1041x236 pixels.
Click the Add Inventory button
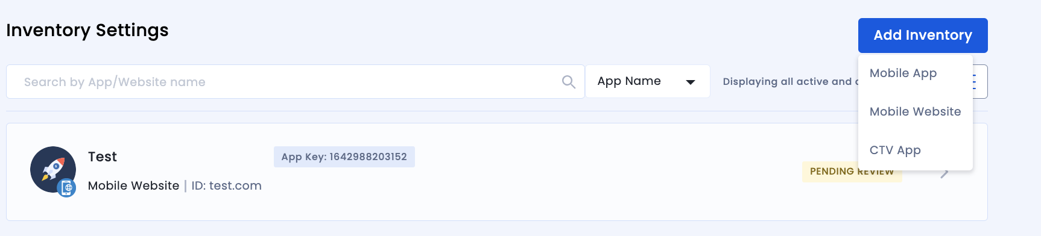(x=923, y=36)
